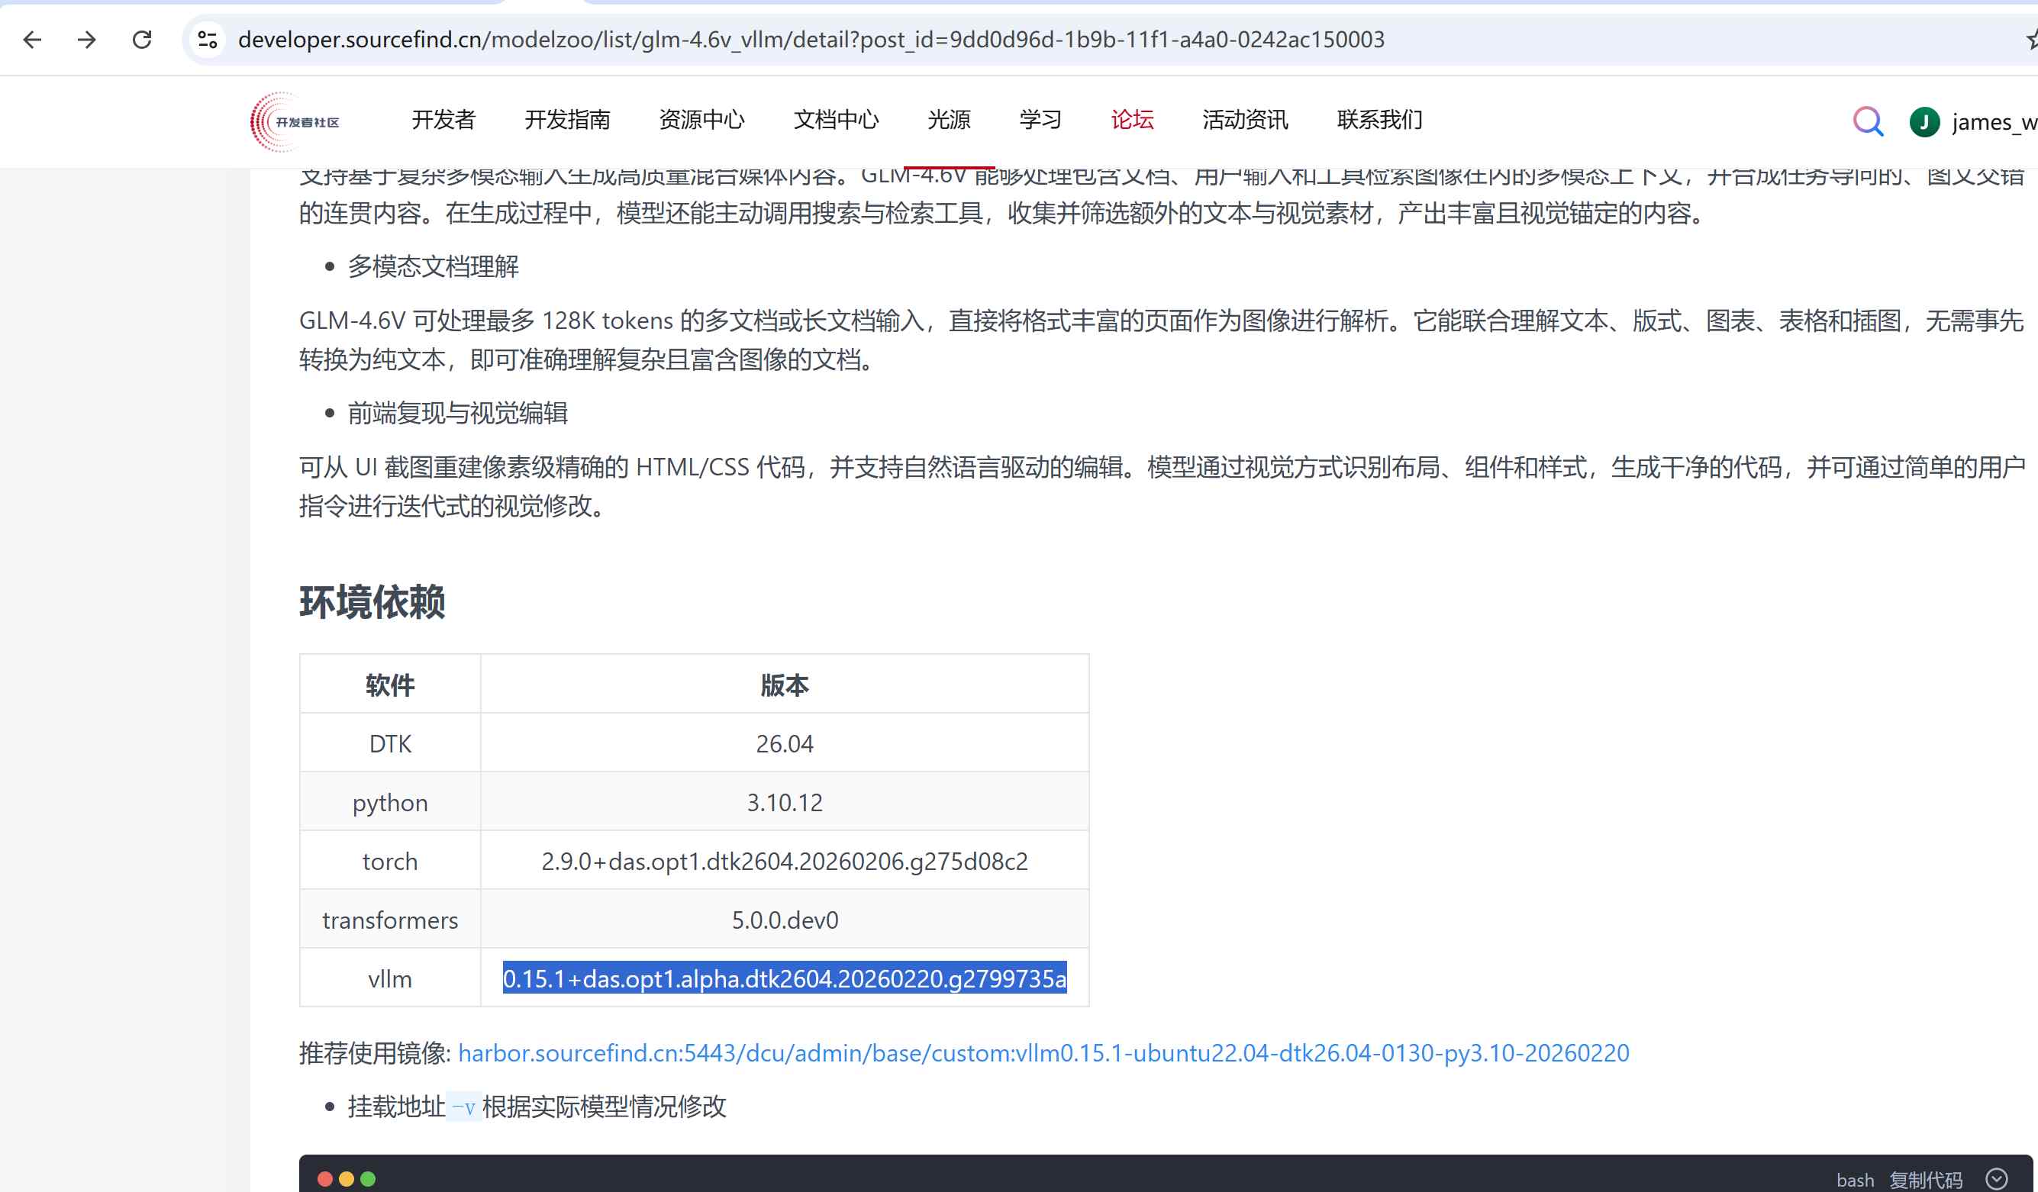Open the 联系我们 menu item
Image resolution: width=2038 pixels, height=1192 pixels.
(x=1379, y=120)
